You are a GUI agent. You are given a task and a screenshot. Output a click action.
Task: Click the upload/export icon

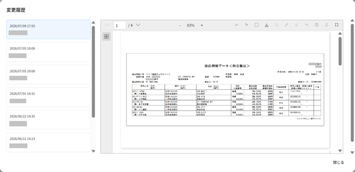tap(327, 25)
